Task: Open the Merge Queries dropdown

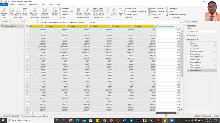Action: tap(156, 9)
